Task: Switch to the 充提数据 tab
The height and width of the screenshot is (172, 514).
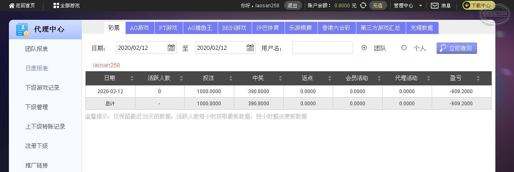Action: [x=422, y=28]
